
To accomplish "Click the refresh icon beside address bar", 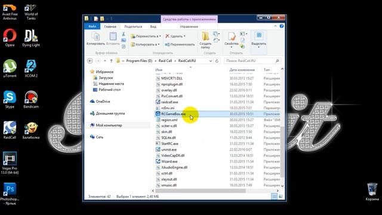I will pyautogui.click(x=217, y=61).
